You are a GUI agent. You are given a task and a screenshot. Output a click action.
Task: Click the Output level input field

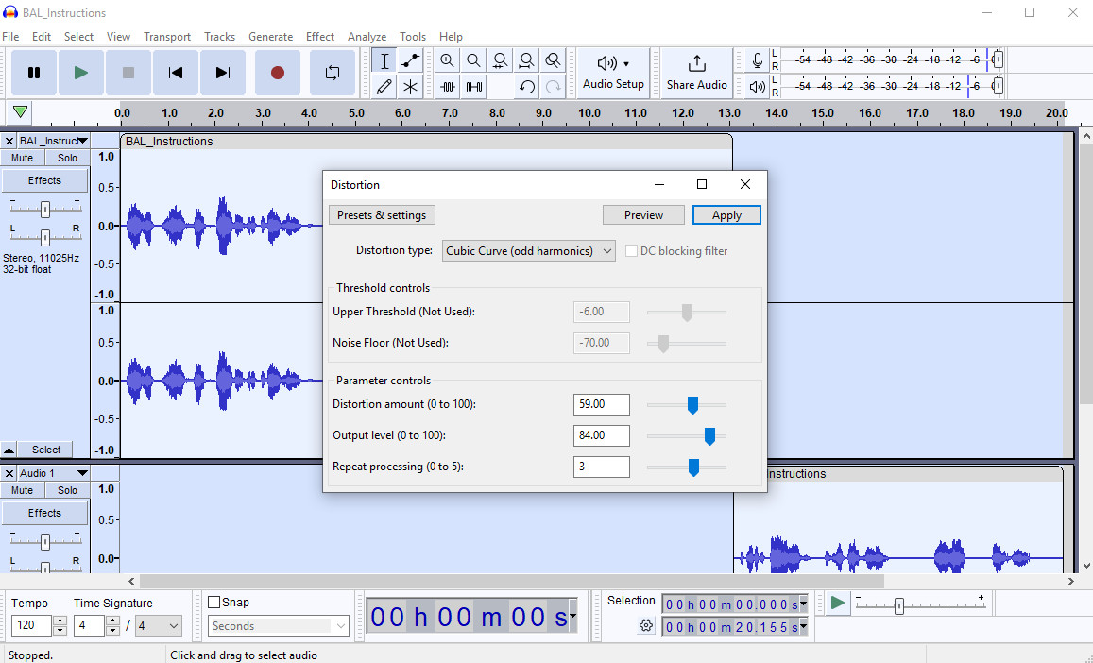point(602,435)
